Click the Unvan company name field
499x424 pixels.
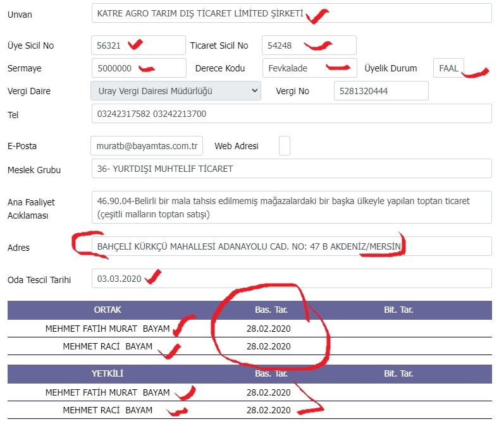[x=292, y=13]
